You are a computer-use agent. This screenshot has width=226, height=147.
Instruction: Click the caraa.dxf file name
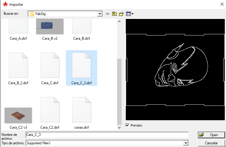[x=82, y=127]
